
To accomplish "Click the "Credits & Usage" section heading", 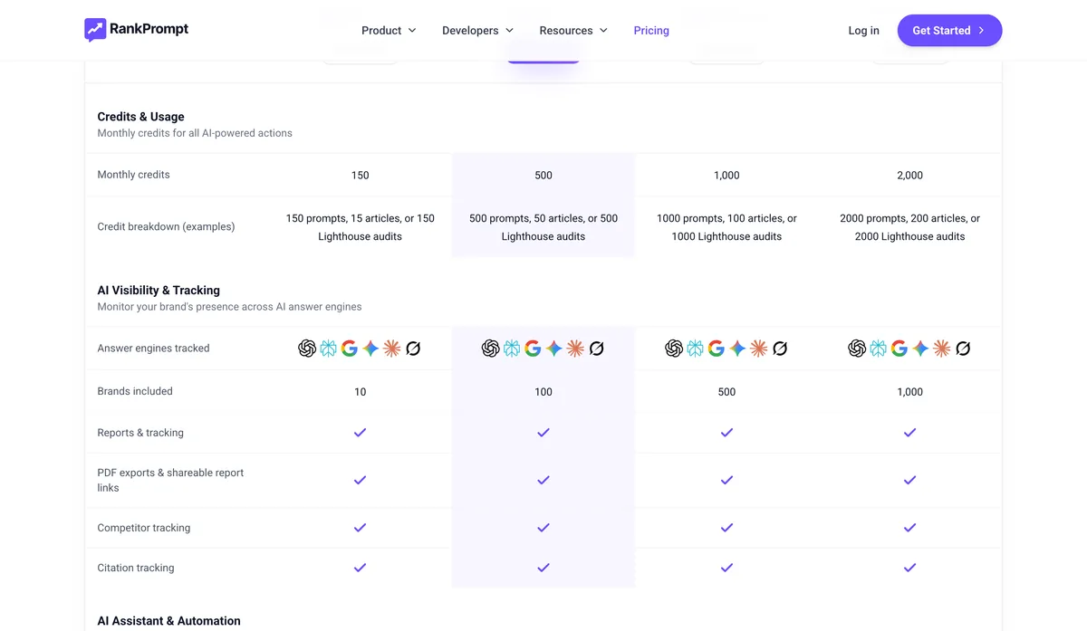I will pyautogui.click(x=140, y=117).
